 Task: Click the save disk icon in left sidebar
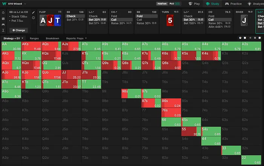point(3,19)
